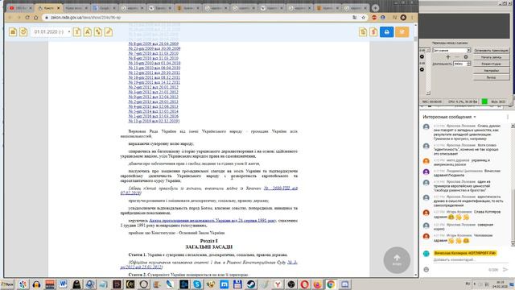Open the scene transition dropdown in OBS
This screenshot has height=290, width=515.
coord(451,50)
